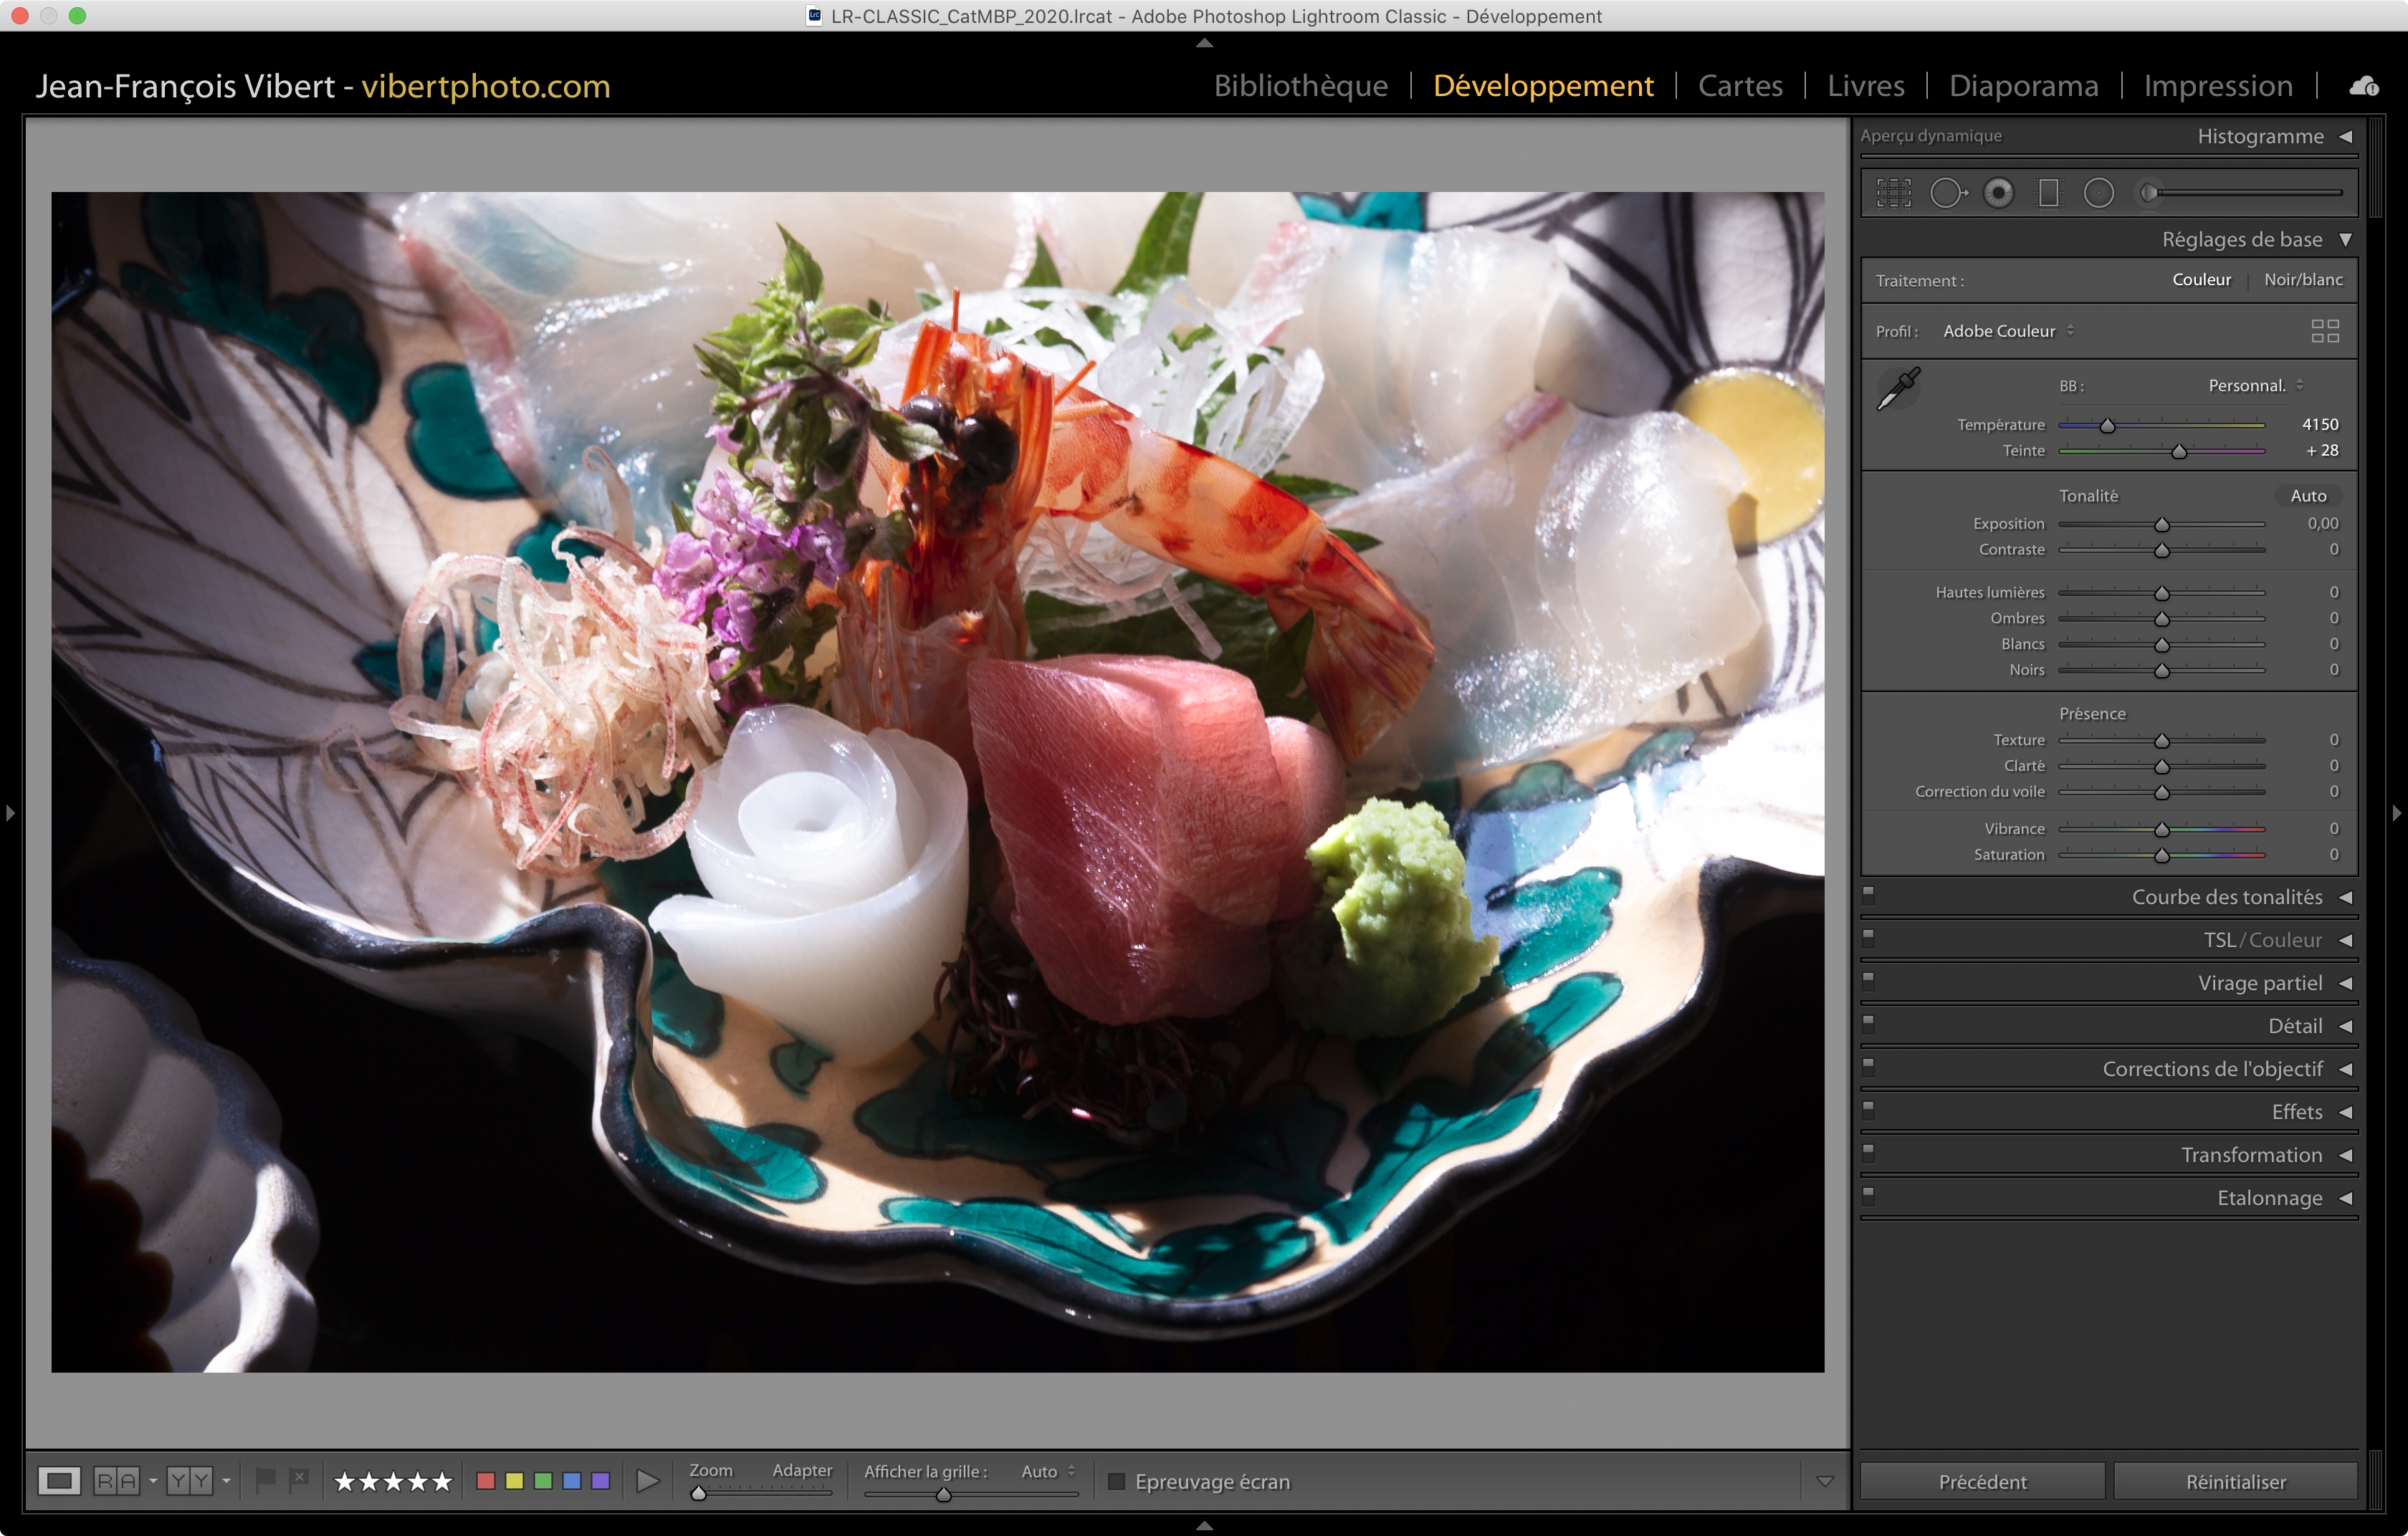Screen dimensions: 2408x1536
Task: Enable the Epreuvage écran checkbox
Action: [x=1117, y=1481]
